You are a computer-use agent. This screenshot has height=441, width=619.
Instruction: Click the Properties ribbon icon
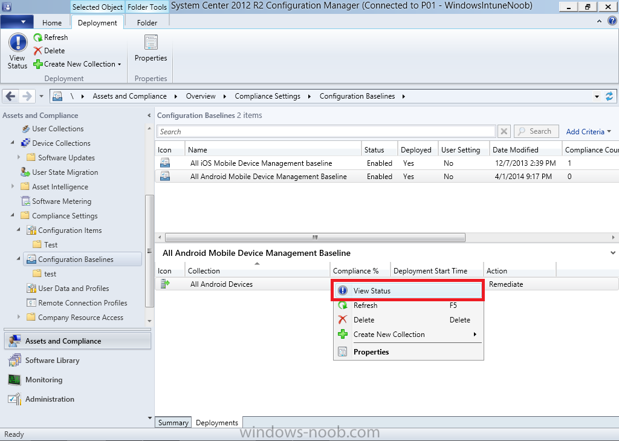[x=151, y=48]
